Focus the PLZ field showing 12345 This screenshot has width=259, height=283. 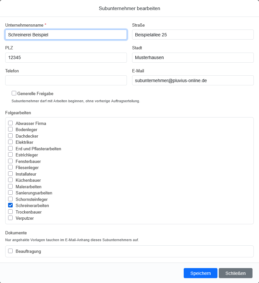point(66,57)
